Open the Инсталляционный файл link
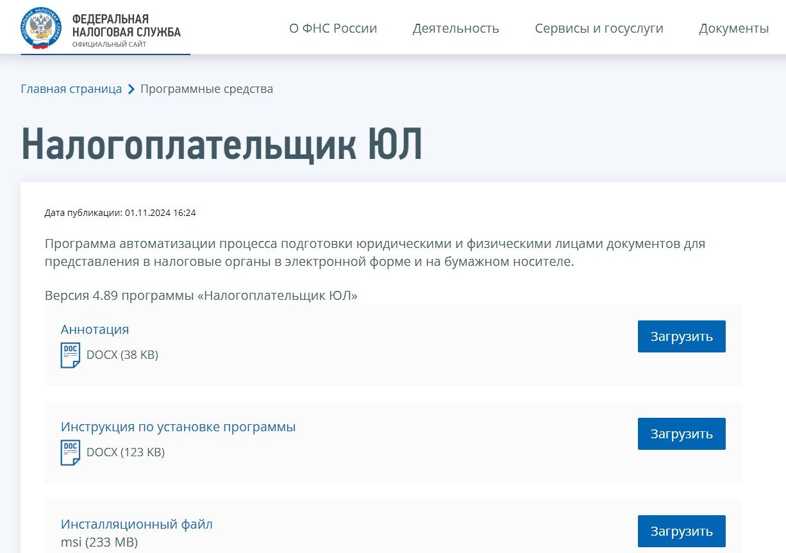786x553 pixels. click(x=137, y=524)
